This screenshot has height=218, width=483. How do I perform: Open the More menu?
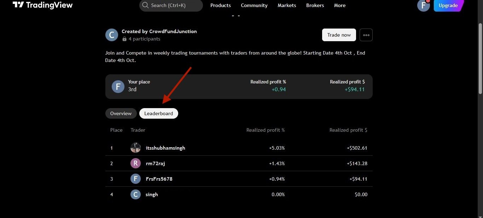click(340, 5)
